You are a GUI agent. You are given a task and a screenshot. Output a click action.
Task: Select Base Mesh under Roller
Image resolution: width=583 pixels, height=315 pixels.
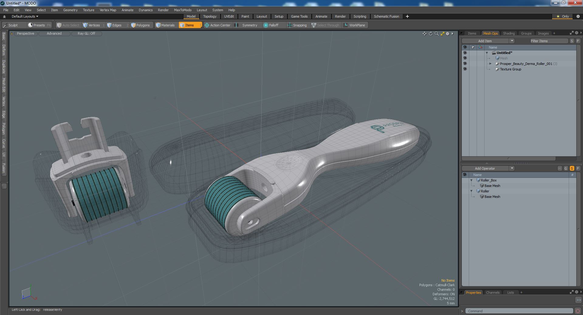[x=492, y=197]
